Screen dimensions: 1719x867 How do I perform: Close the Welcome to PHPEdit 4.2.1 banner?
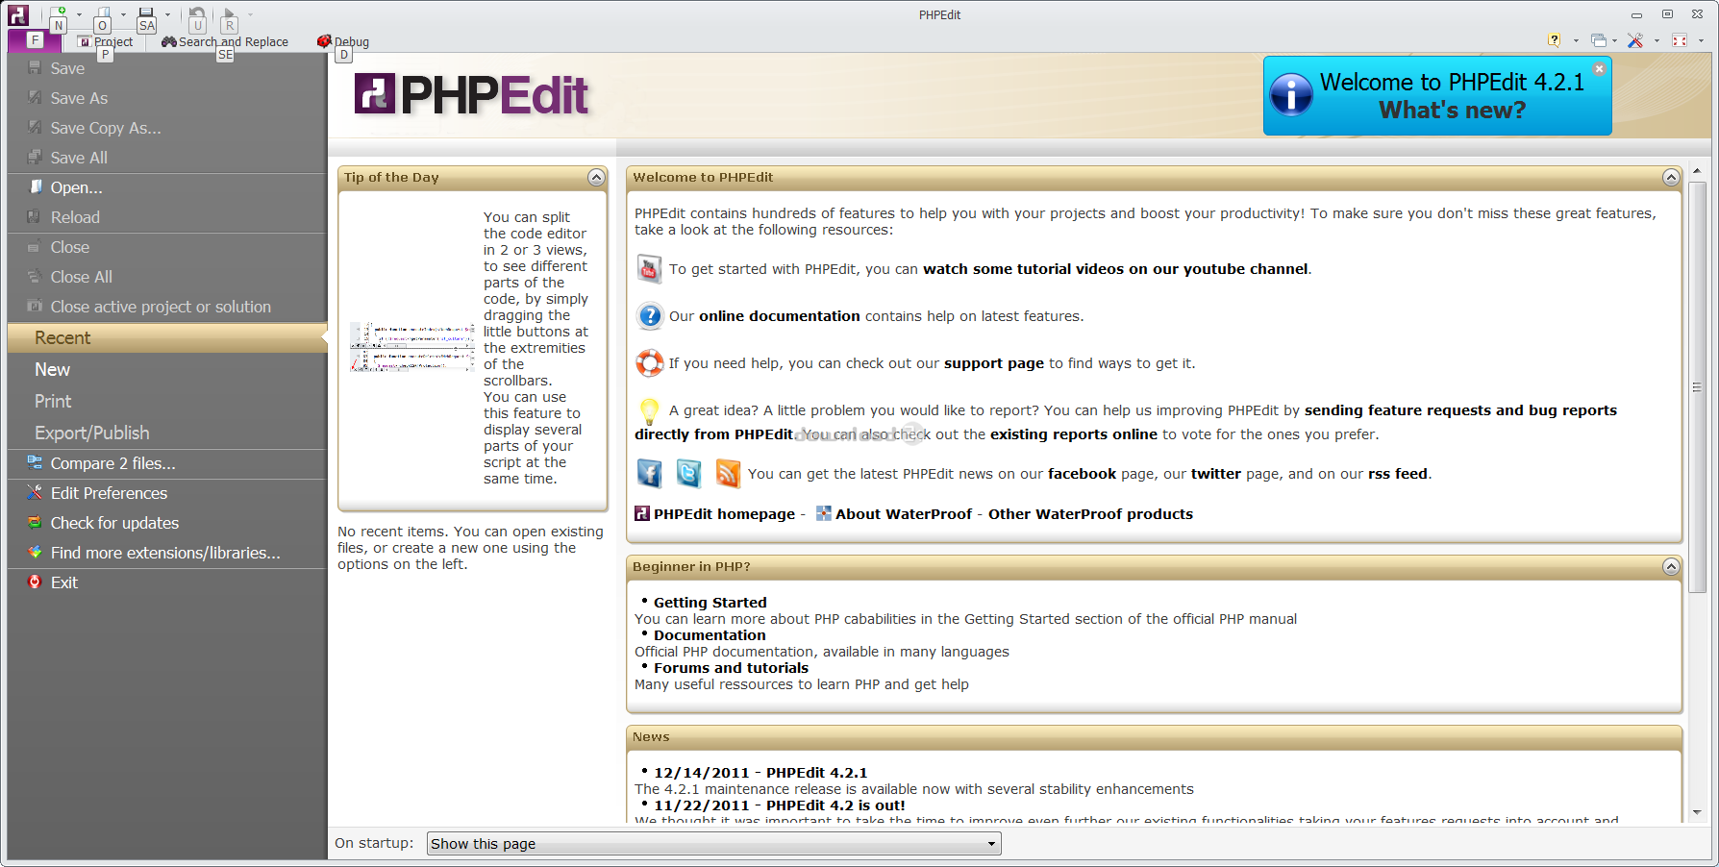tap(1599, 69)
